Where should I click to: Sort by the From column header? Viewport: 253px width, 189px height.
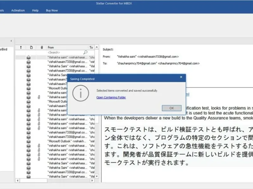(x=67, y=48)
